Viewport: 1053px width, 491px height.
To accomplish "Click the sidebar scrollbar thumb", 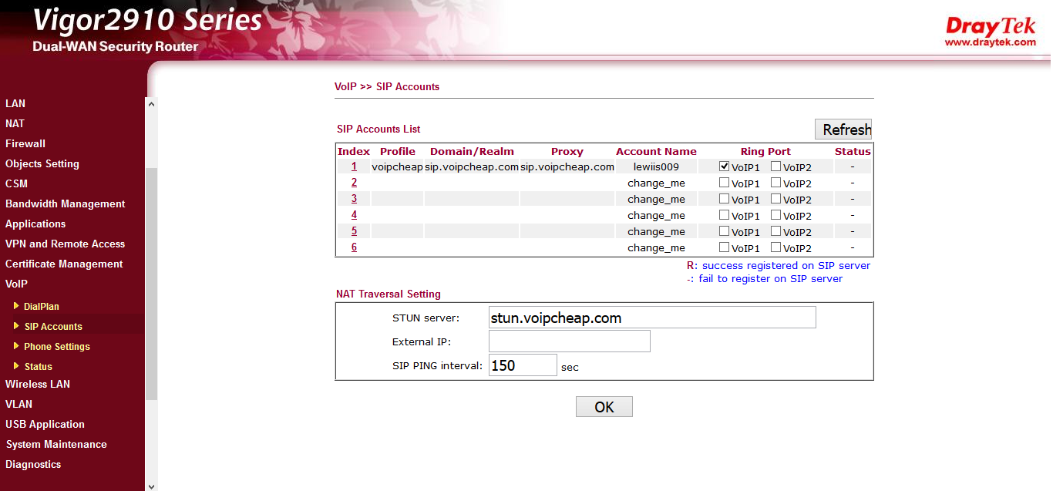I will click(151, 283).
